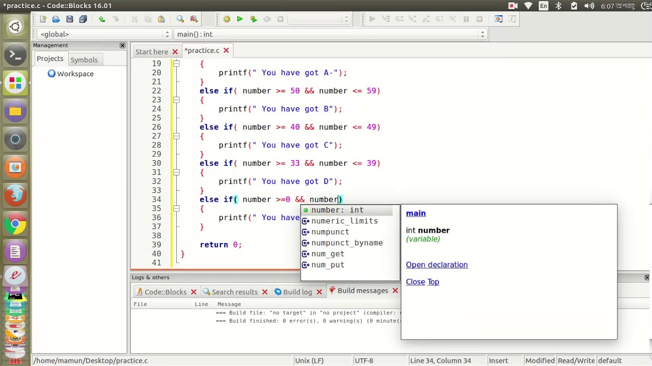Open a file with the folder icon

pyautogui.click(x=56, y=19)
